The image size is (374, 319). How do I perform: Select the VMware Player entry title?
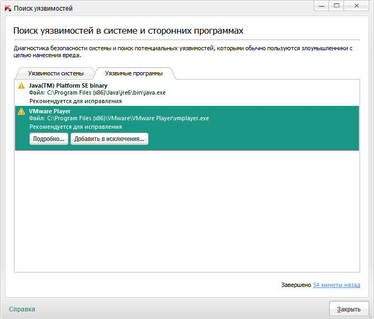click(x=50, y=111)
